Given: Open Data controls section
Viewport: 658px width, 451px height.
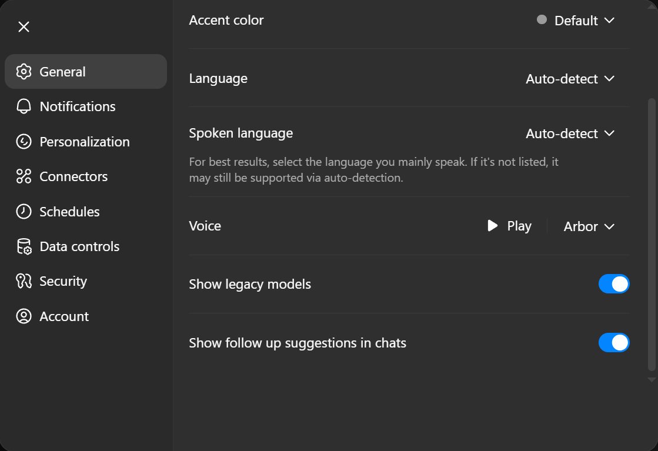Looking at the screenshot, I should coord(86,246).
